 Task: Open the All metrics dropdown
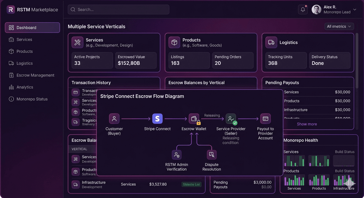[339, 26]
